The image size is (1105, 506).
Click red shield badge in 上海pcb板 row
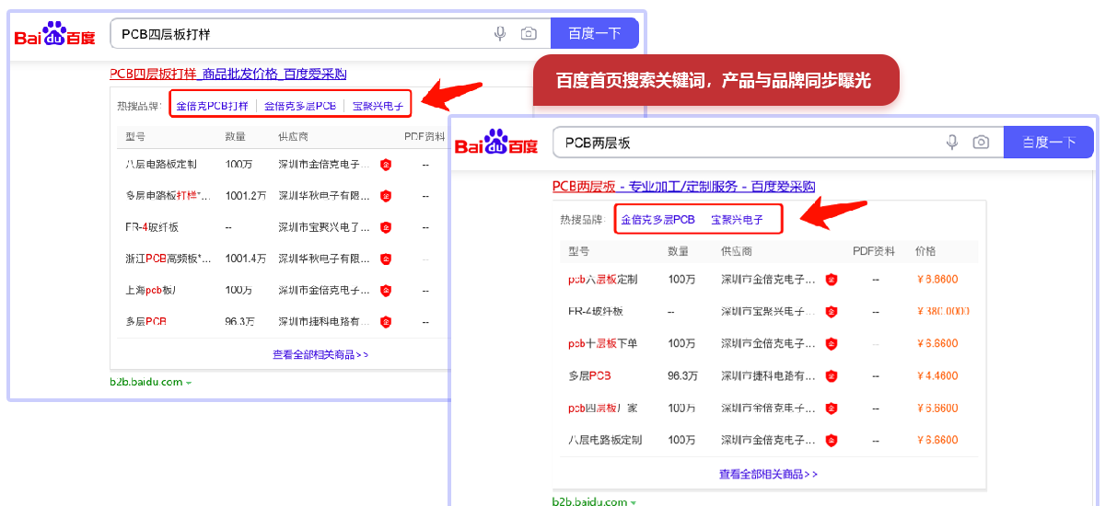point(386,290)
